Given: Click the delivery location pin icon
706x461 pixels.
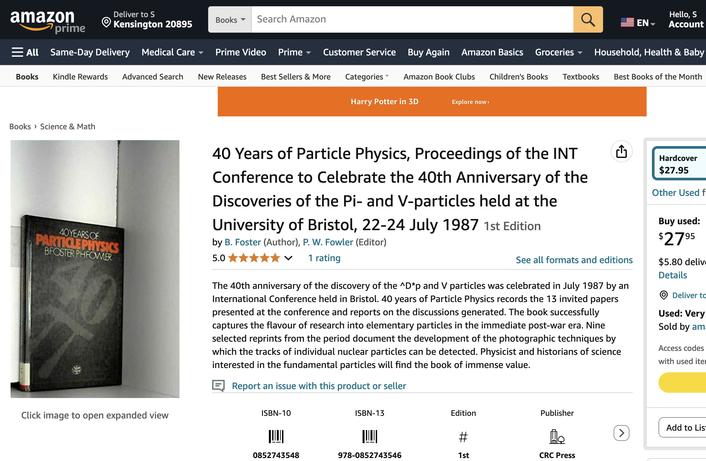Looking at the screenshot, I should coord(106,22).
